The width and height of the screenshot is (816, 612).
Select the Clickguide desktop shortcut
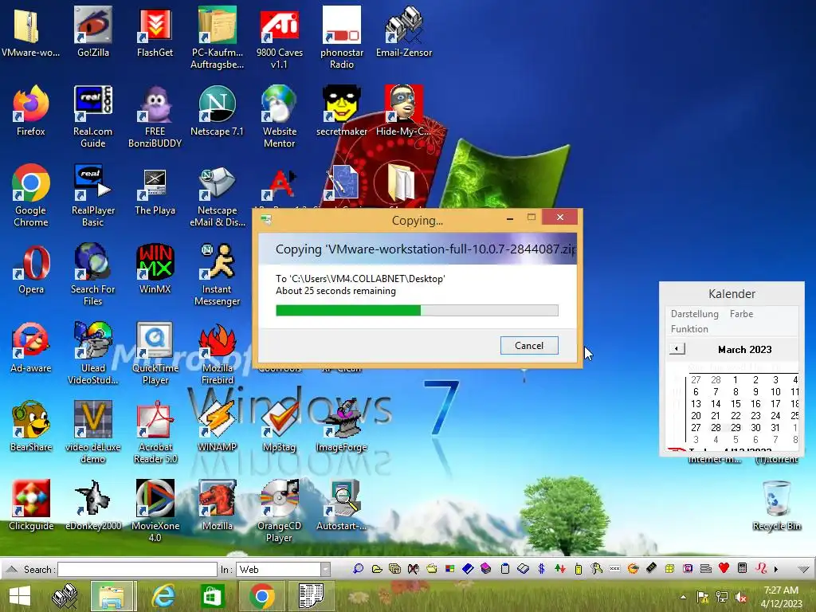(x=31, y=505)
